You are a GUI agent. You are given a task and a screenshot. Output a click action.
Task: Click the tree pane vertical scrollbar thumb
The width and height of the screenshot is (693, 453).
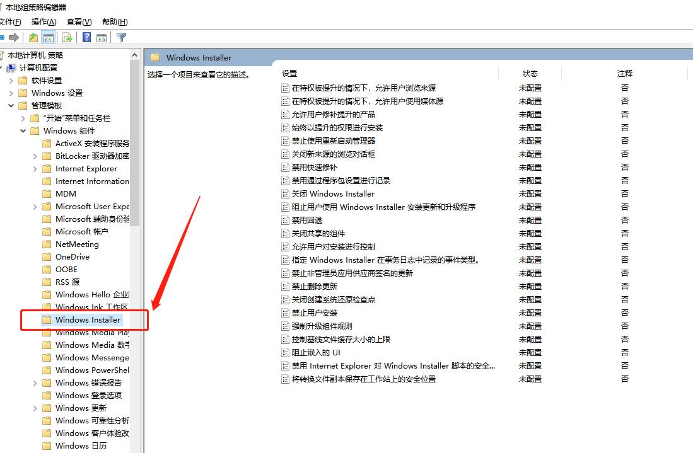pyautogui.click(x=135, y=143)
